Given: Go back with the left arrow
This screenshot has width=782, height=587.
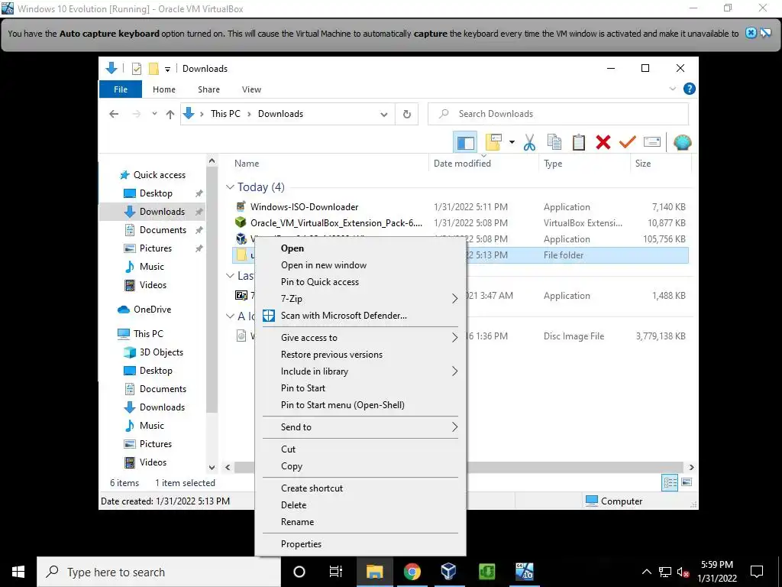Looking at the screenshot, I should (114, 114).
